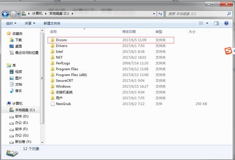
Task: Click the 250 KB size value
Action: (x=201, y=104)
